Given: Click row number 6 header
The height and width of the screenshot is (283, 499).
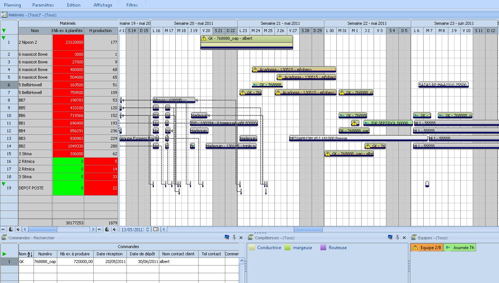Looking at the screenshot, I should pyautogui.click(x=9, y=85).
